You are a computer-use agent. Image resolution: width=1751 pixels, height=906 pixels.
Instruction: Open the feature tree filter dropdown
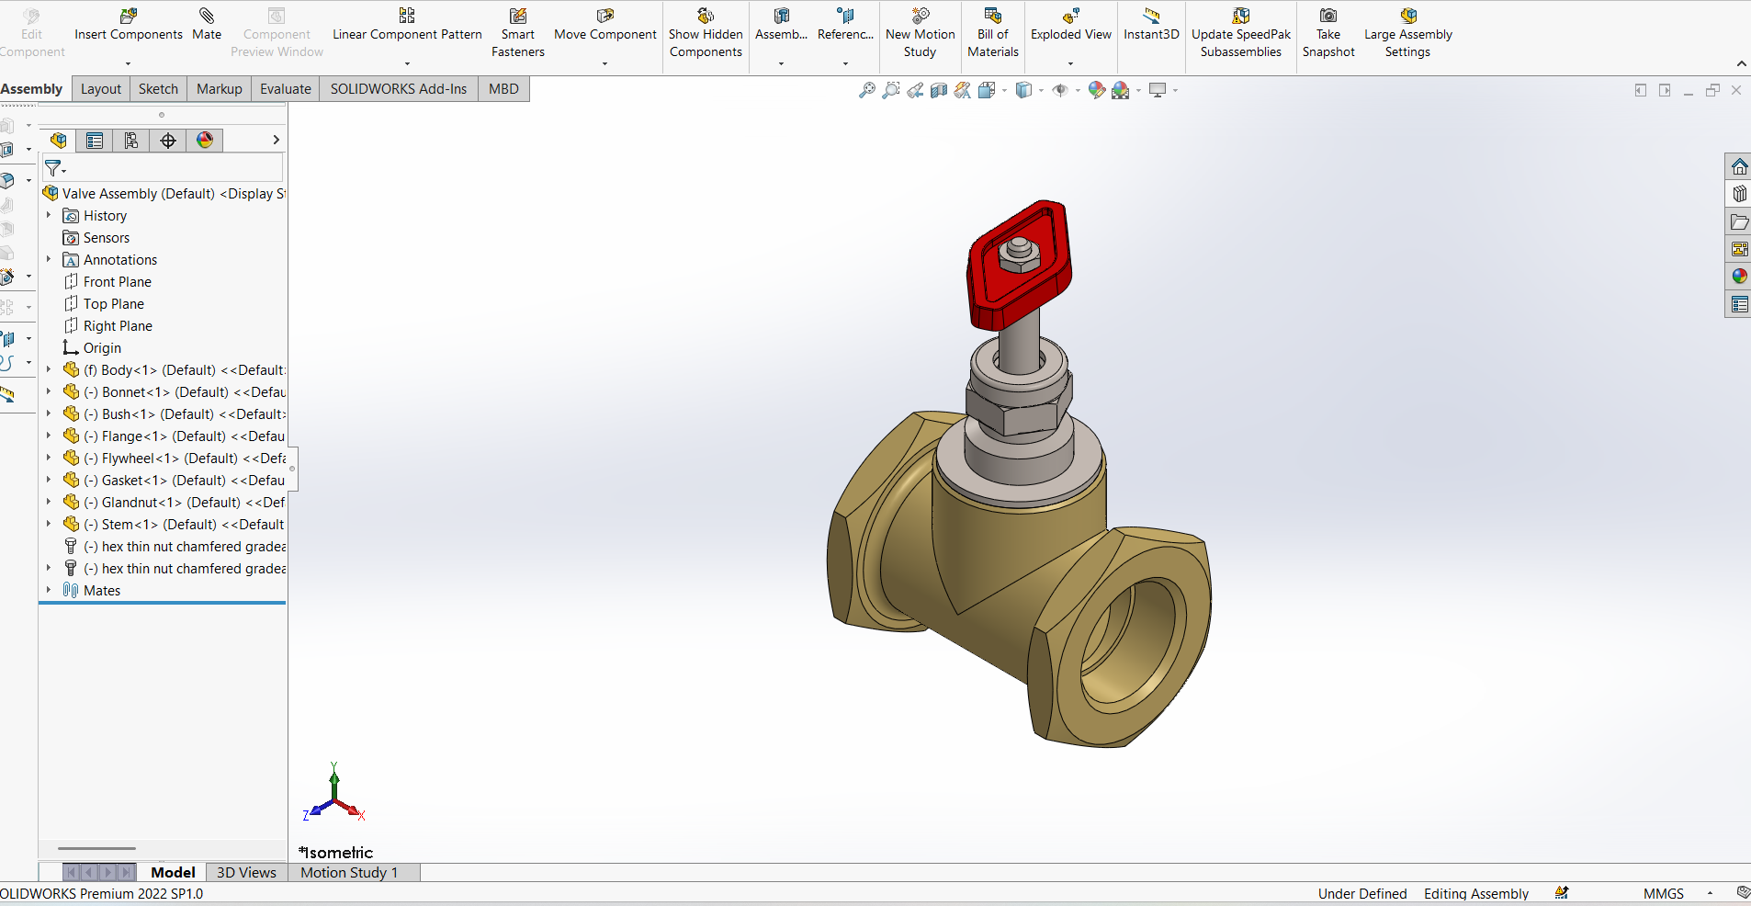coord(55,169)
